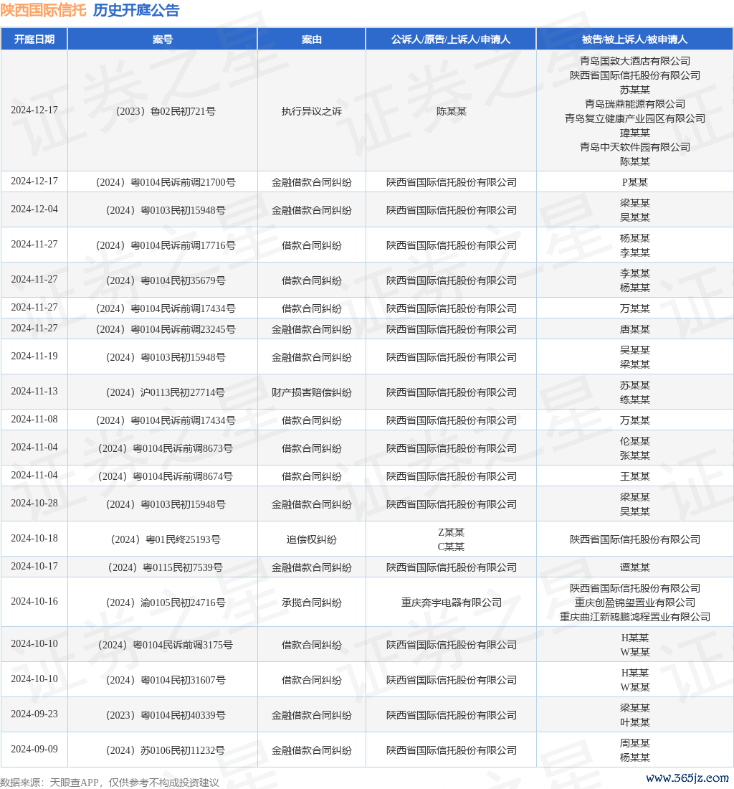Select the 财产损害赔偿纠纷 case cause
The image size is (734, 789).
coord(312,392)
